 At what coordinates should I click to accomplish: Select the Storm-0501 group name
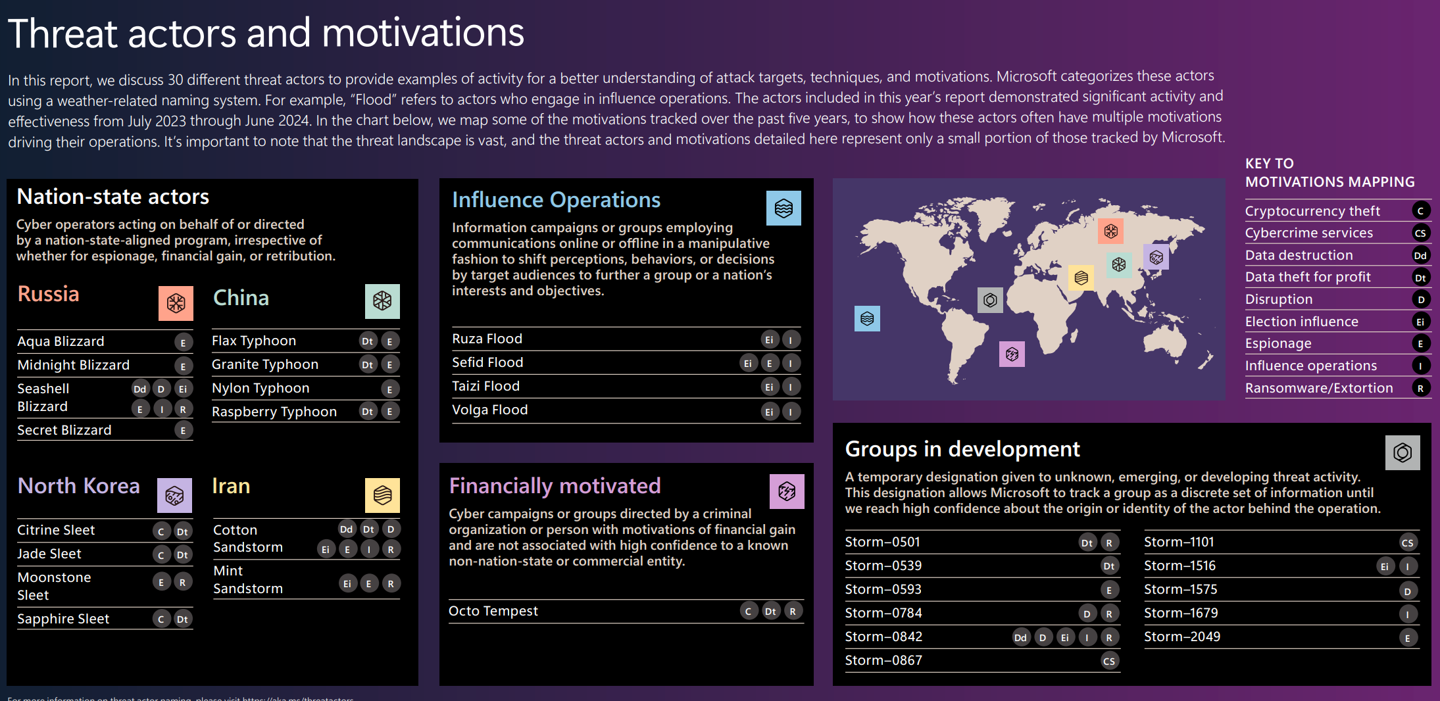883,542
